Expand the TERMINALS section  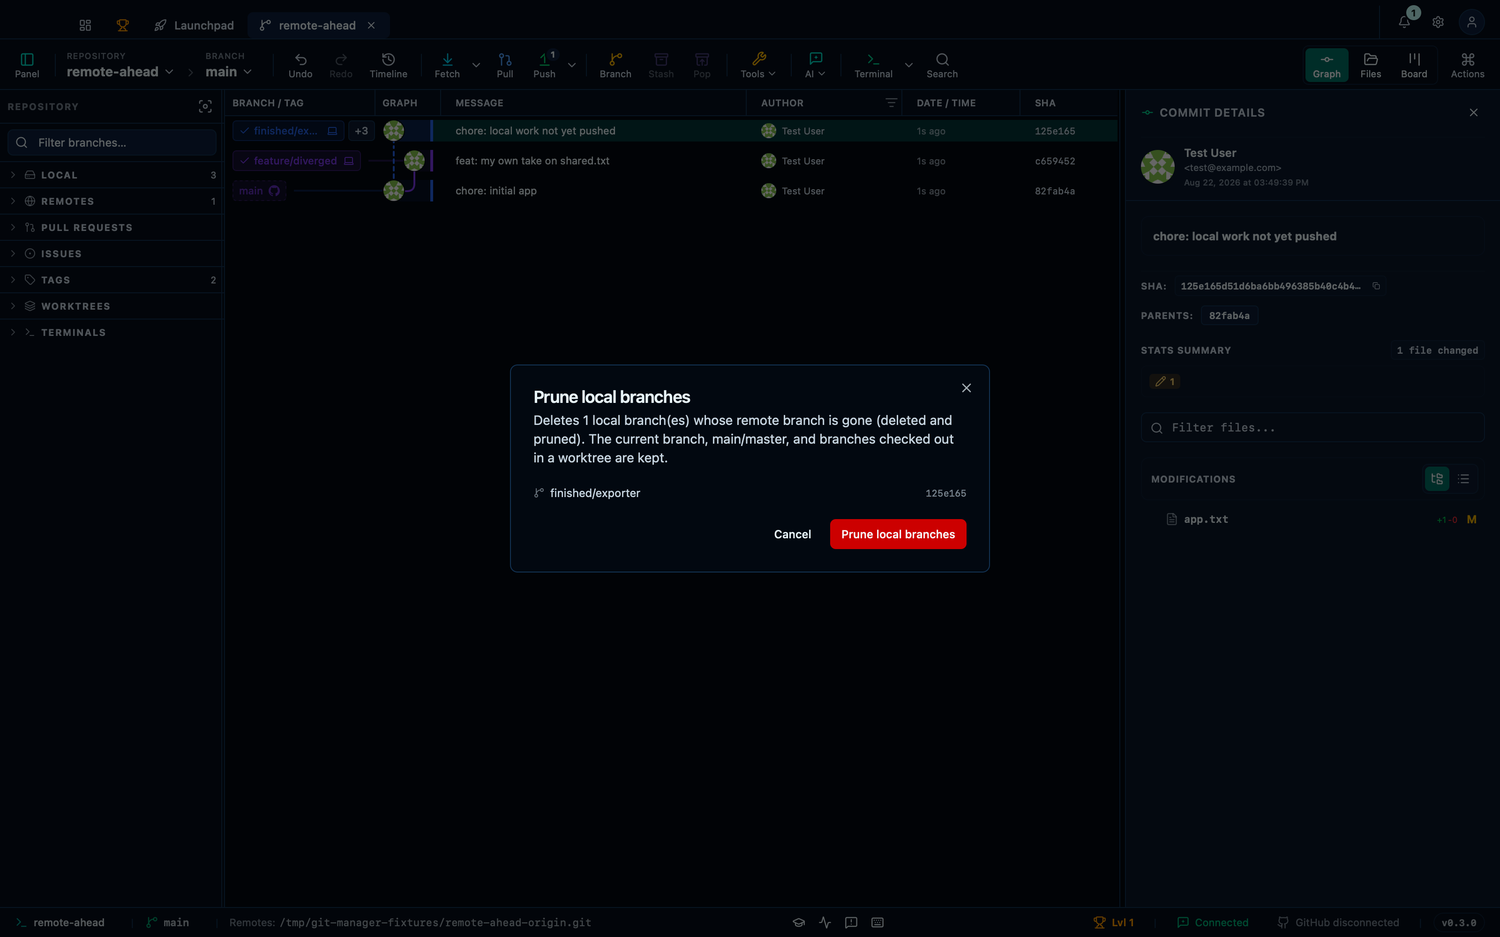(112, 333)
